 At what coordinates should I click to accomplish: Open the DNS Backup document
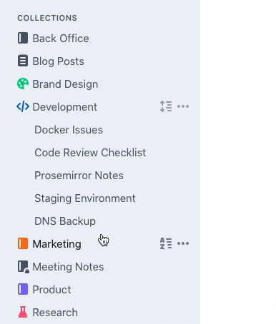tap(65, 221)
